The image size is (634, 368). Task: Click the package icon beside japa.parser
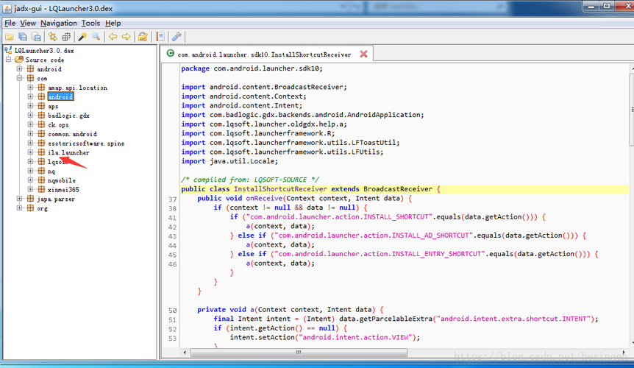coord(30,199)
